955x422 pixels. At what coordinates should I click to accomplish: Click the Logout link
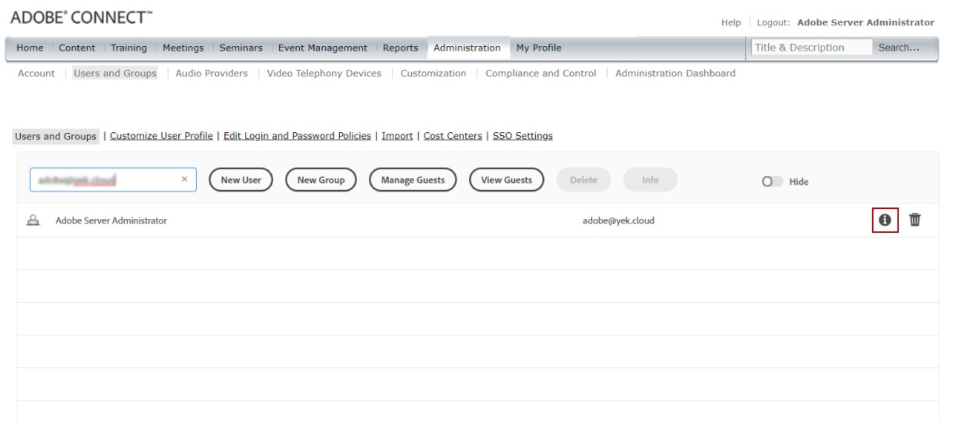(775, 22)
